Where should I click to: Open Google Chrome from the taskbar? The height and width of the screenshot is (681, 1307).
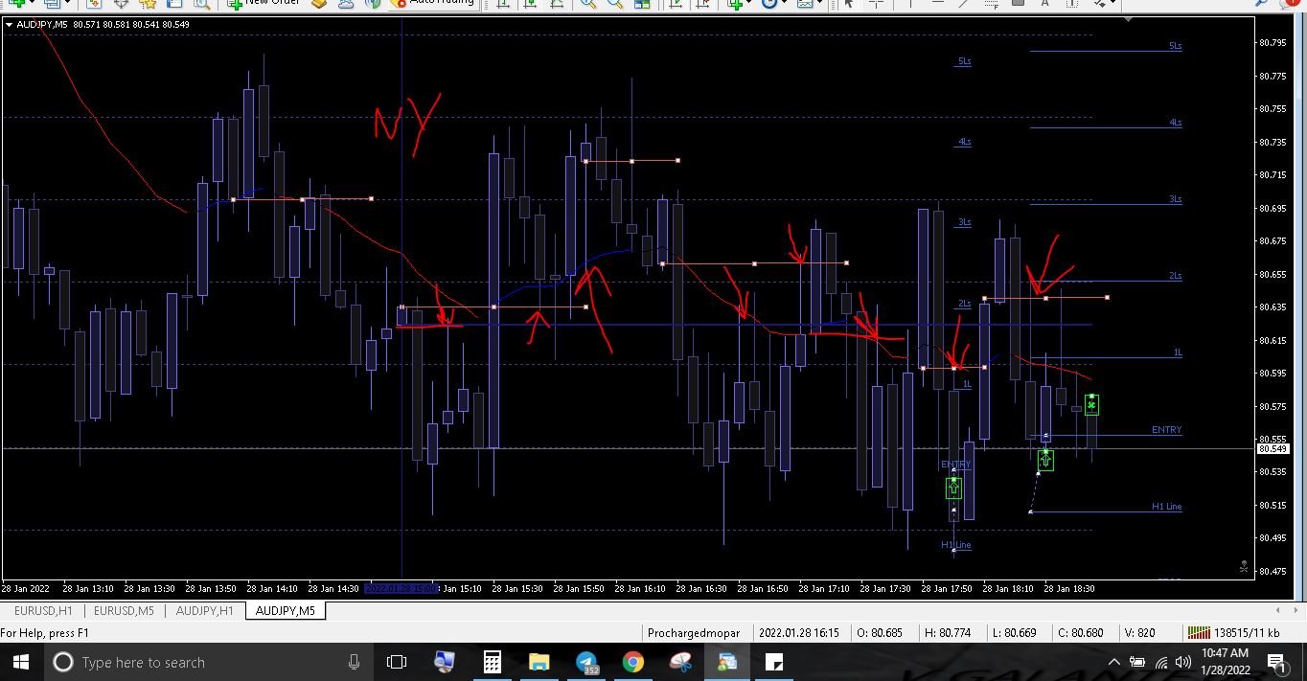point(633,662)
